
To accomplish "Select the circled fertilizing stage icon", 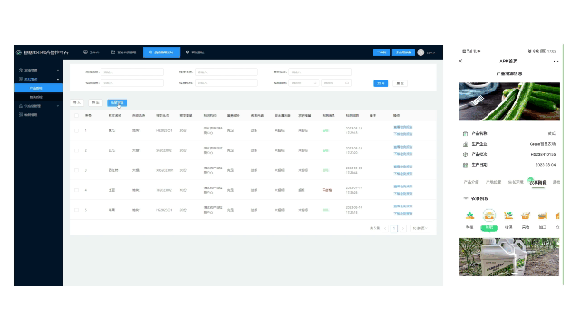I will [489, 216].
